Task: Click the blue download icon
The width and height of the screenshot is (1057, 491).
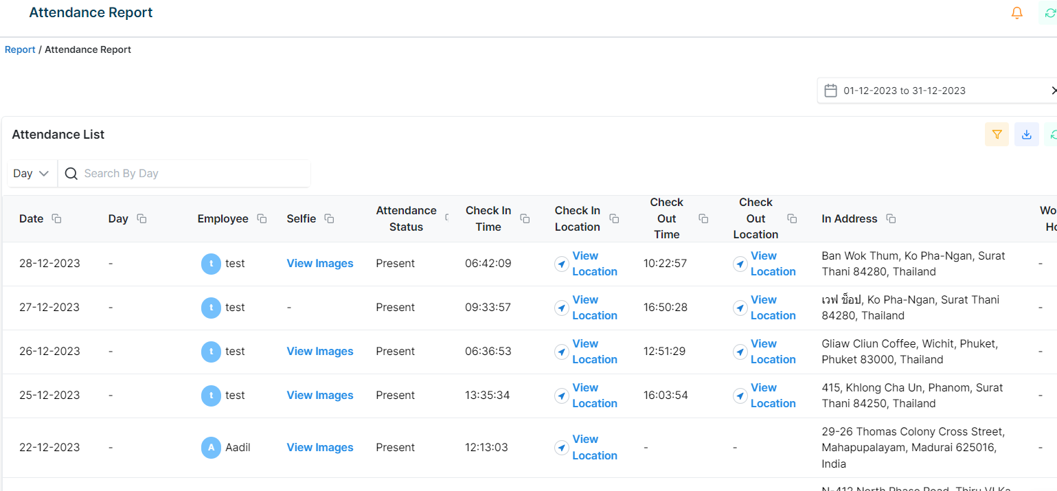Action: pyautogui.click(x=1027, y=135)
